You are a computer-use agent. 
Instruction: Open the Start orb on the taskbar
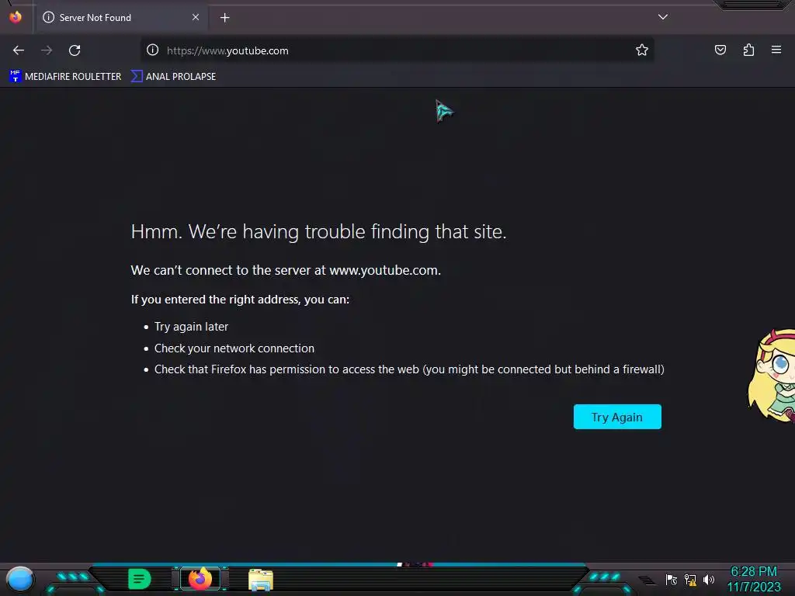19,580
